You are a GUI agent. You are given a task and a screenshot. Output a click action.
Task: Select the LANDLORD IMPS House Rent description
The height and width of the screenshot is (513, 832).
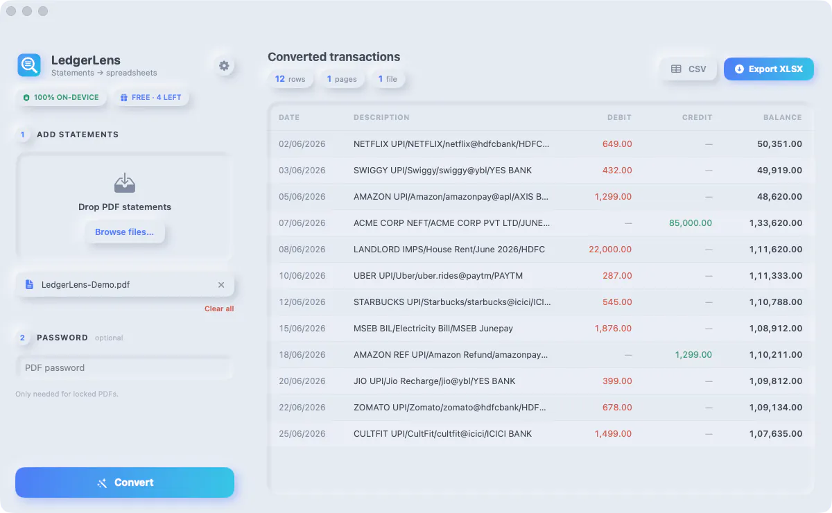449,250
